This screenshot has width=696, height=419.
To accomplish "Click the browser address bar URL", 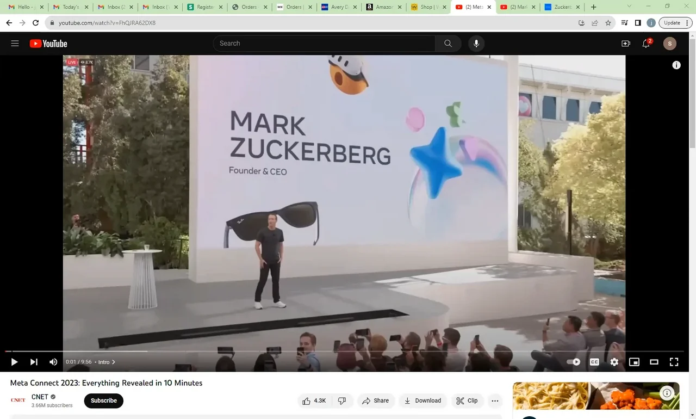I will pos(107,23).
